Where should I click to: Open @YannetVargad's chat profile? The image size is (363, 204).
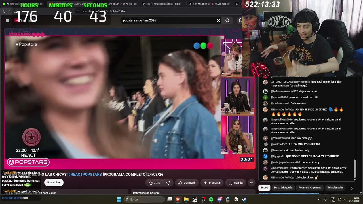280,138
